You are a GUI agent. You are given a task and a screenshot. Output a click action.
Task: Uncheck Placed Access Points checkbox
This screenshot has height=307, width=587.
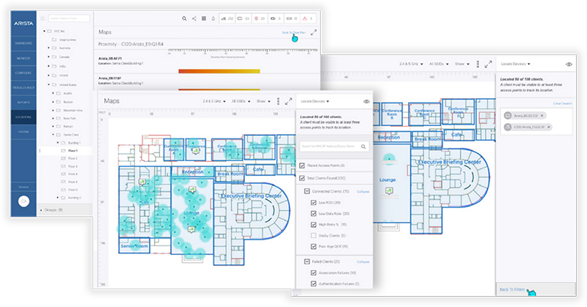302,166
